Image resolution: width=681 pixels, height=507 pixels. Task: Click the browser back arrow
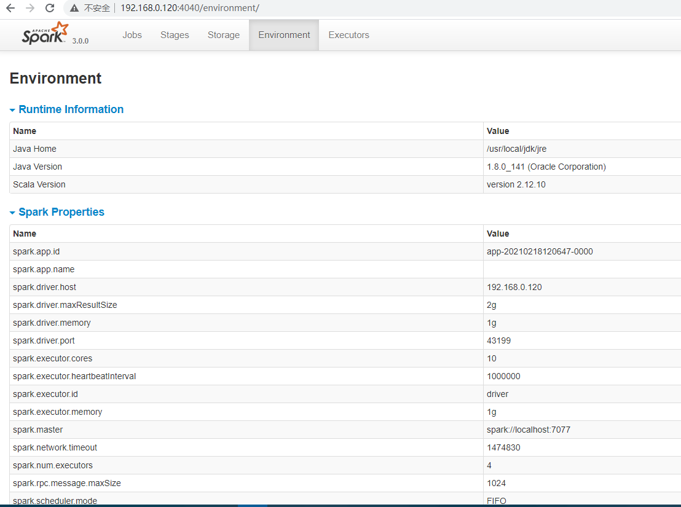[x=10, y=9]
